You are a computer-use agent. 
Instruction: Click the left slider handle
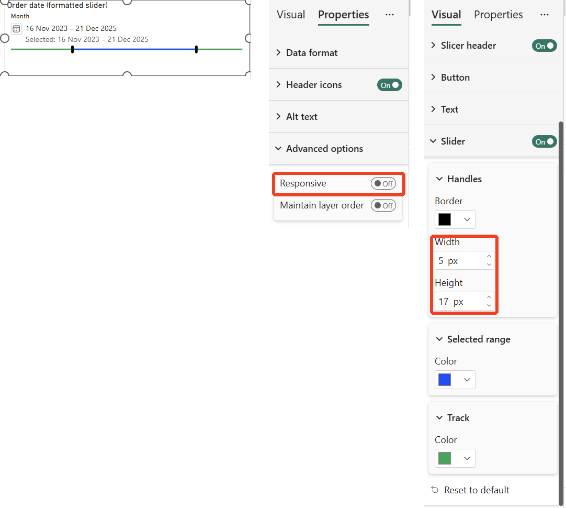click(73, 50)
